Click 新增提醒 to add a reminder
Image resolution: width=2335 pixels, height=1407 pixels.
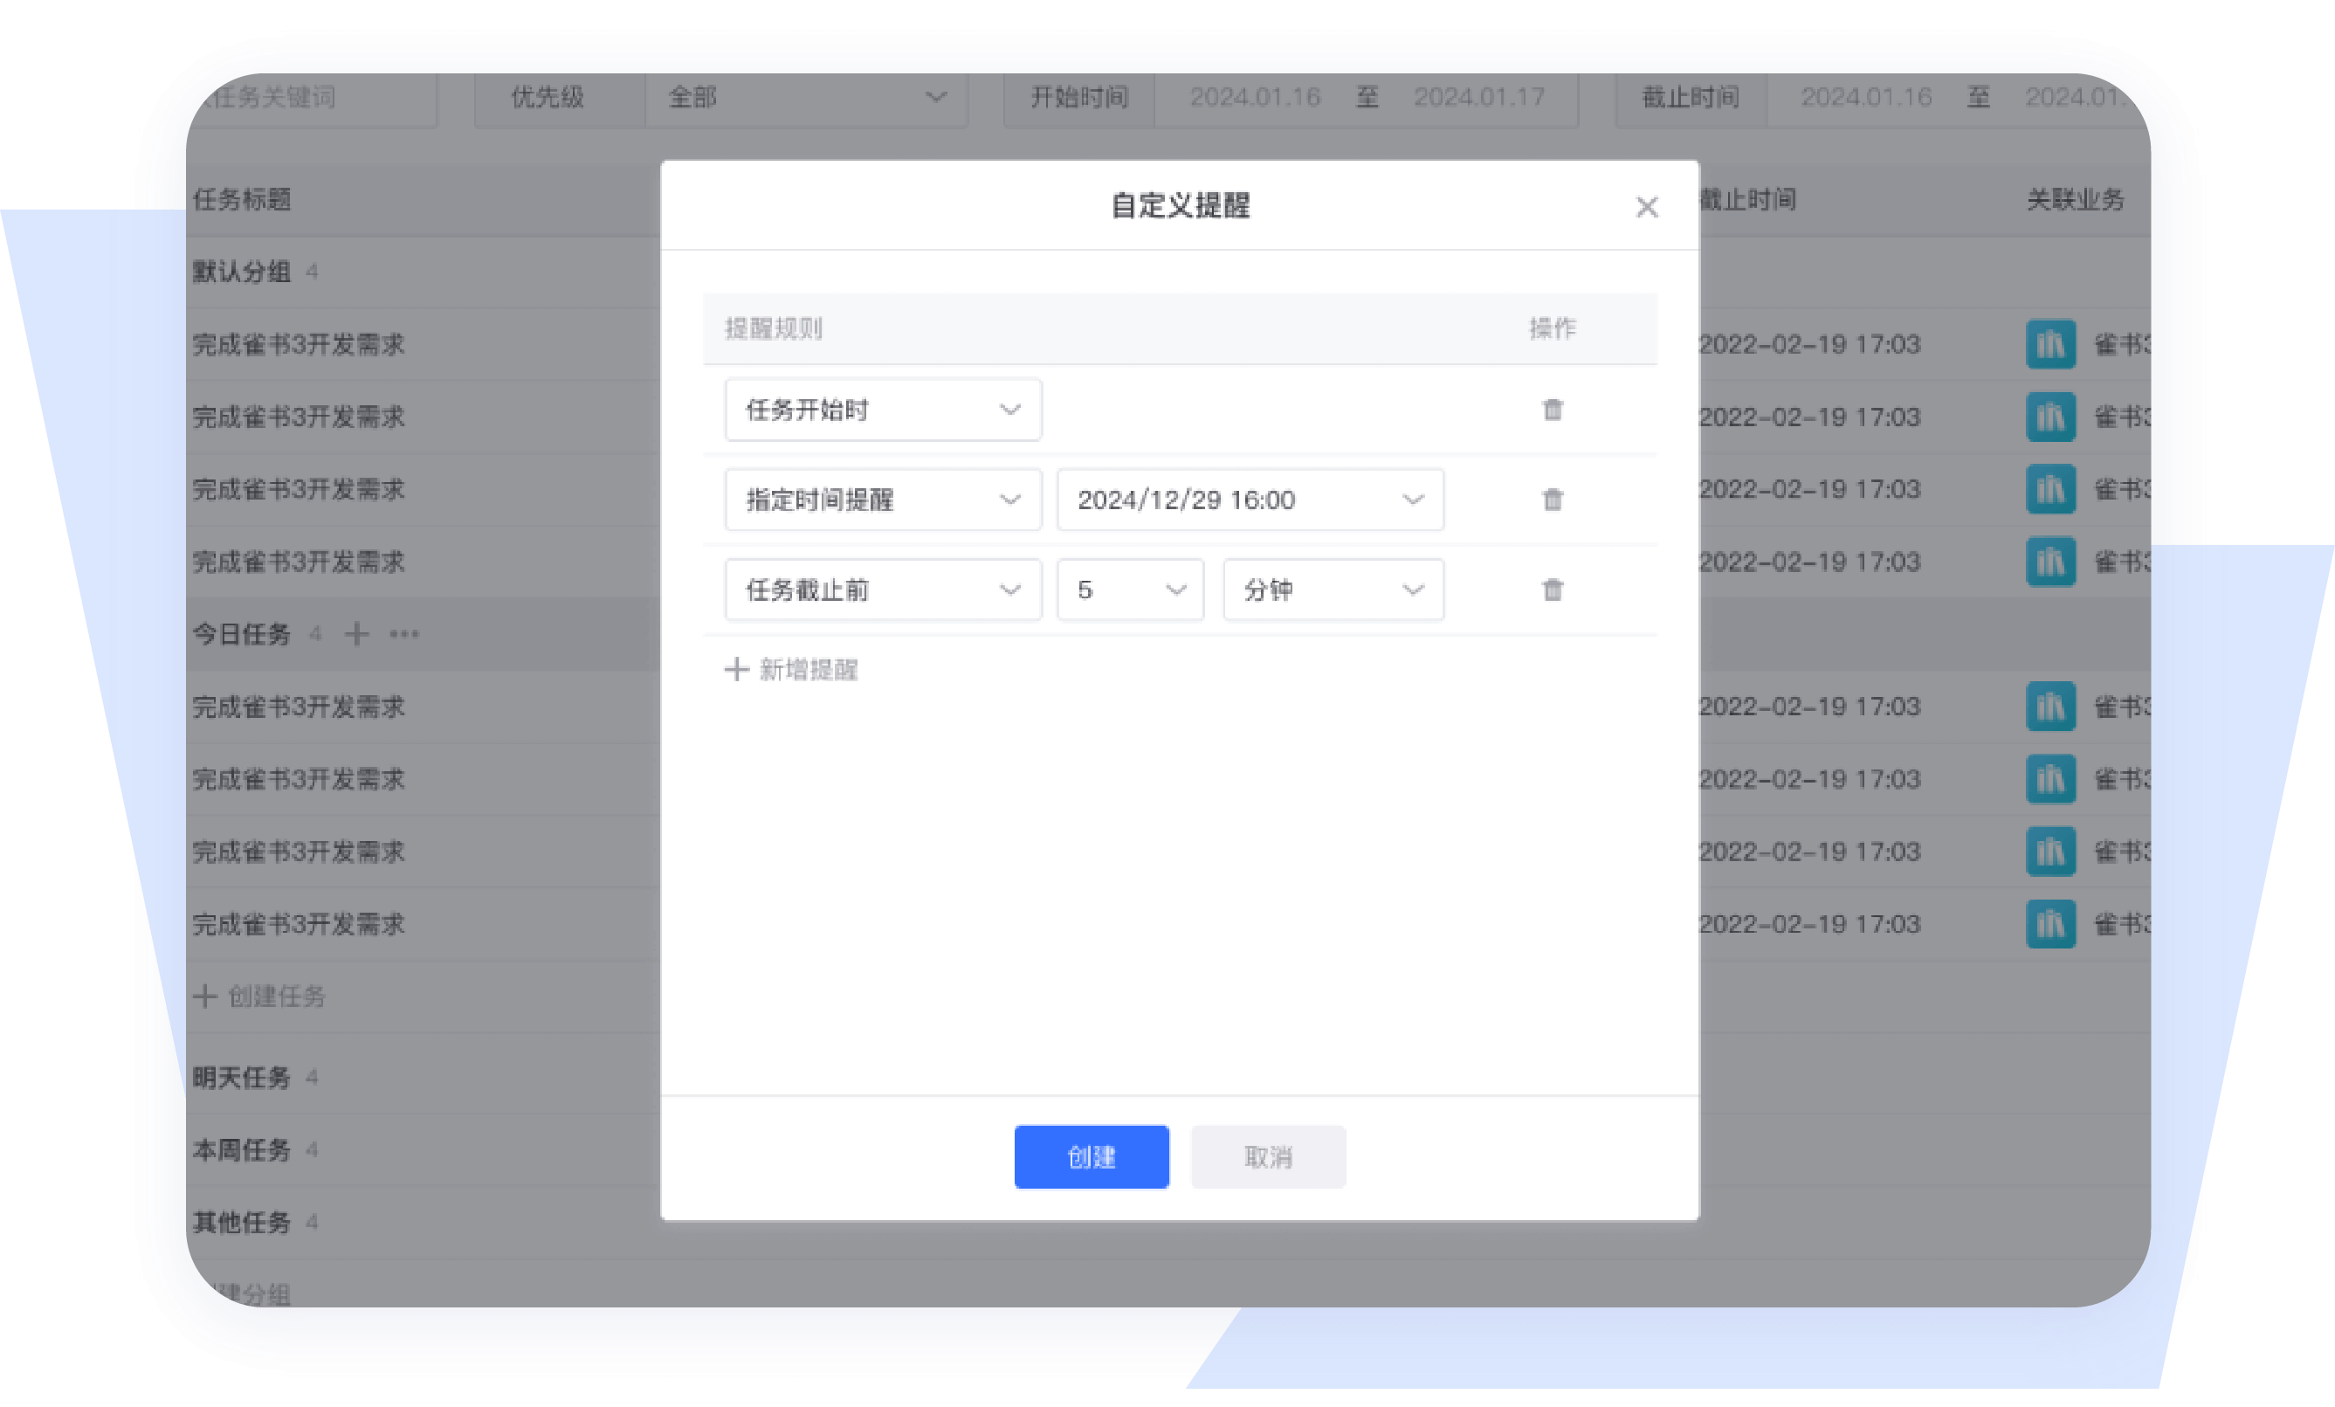click(x=791, y=671)
